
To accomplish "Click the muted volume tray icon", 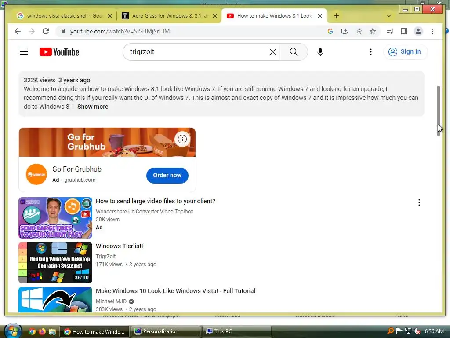I will point(417,331).
